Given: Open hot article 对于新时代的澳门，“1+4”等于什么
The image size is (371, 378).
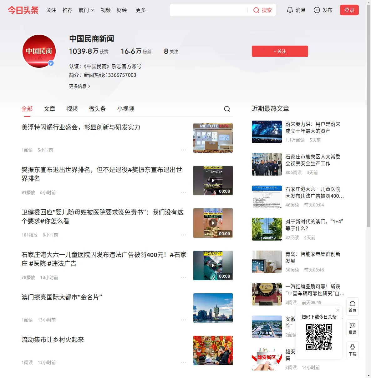Looking at the screenshot, I should point(314,225).
